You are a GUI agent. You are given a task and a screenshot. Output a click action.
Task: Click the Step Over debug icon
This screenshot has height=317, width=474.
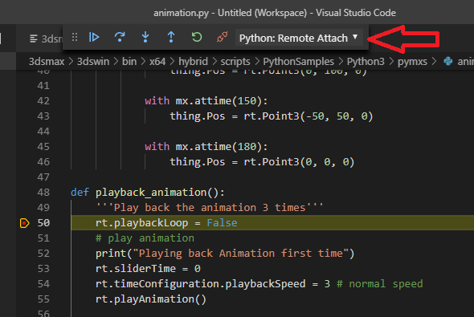click(x=120, y=38)
